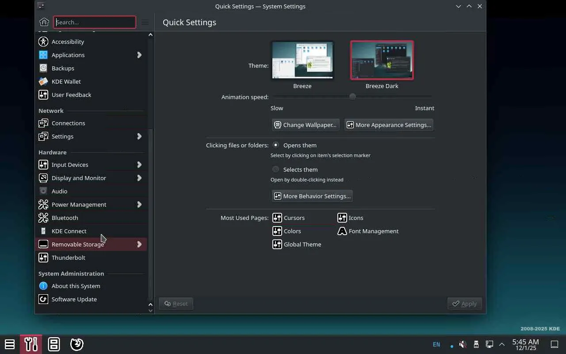Open the Icons page shortcut
This screenshot has width=566, height=354.
pos(351,218)
